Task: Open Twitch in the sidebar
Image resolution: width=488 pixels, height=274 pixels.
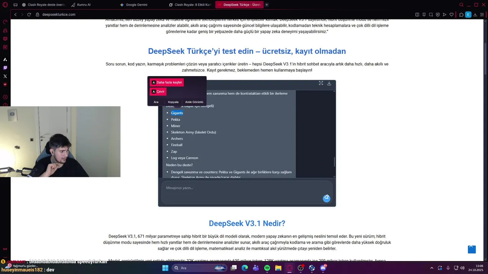Action: 5,68
